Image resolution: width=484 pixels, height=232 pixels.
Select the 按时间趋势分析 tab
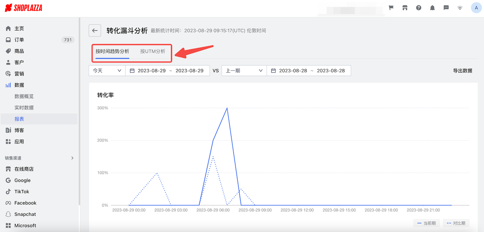coord(112,51)
